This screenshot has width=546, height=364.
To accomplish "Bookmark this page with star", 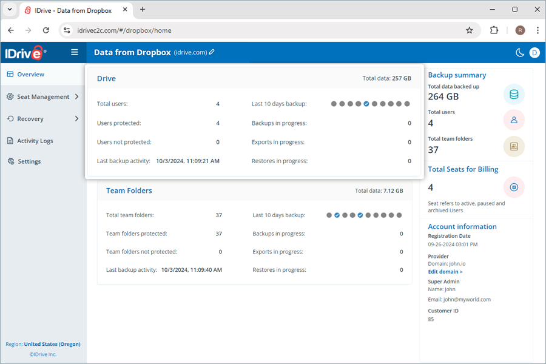I will coord(470,30).
